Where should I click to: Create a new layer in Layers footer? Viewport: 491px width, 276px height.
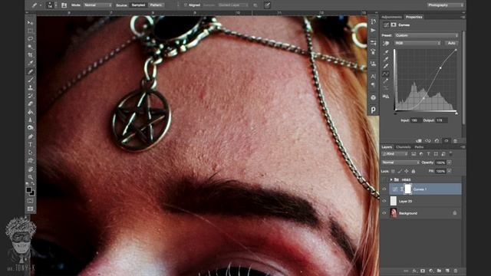447,271
